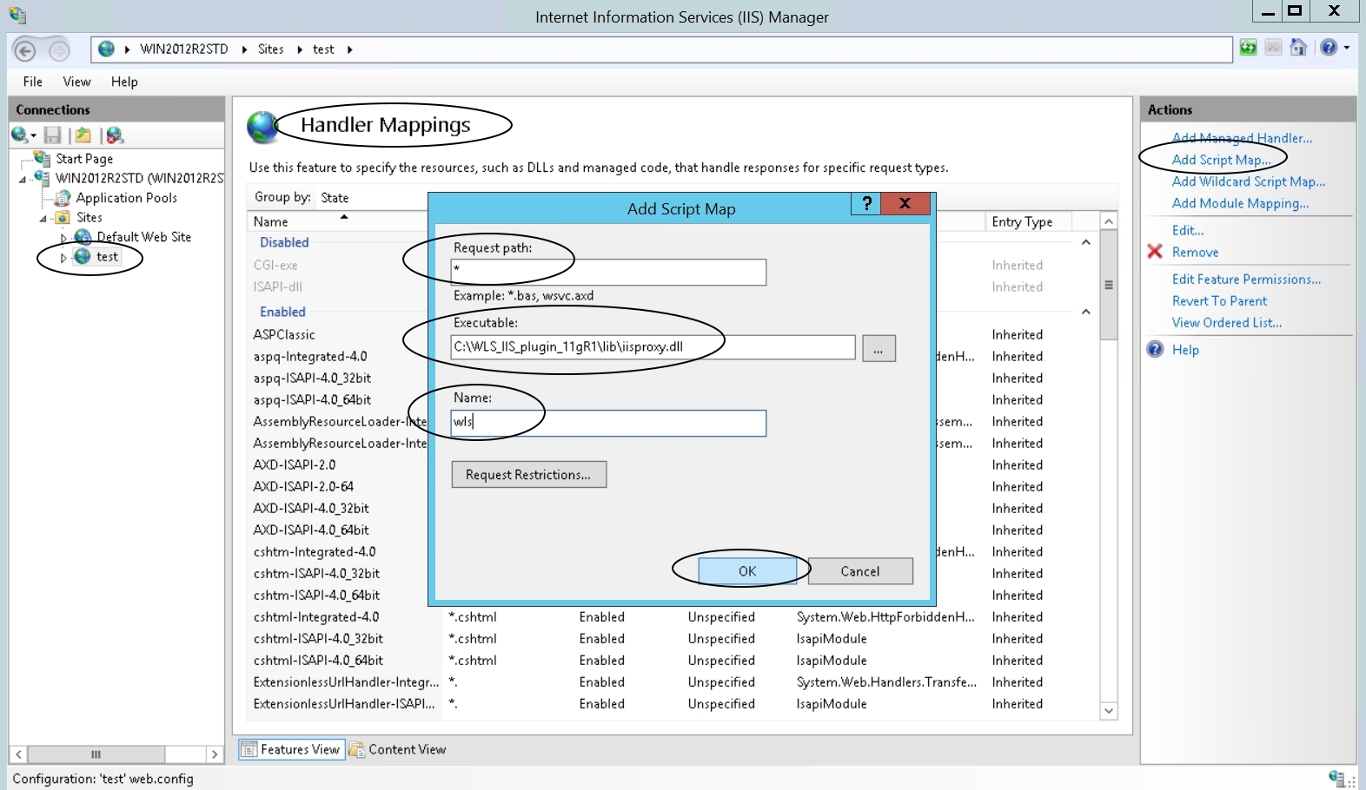
Task: Open the File menu
Action: click(33, 82)
